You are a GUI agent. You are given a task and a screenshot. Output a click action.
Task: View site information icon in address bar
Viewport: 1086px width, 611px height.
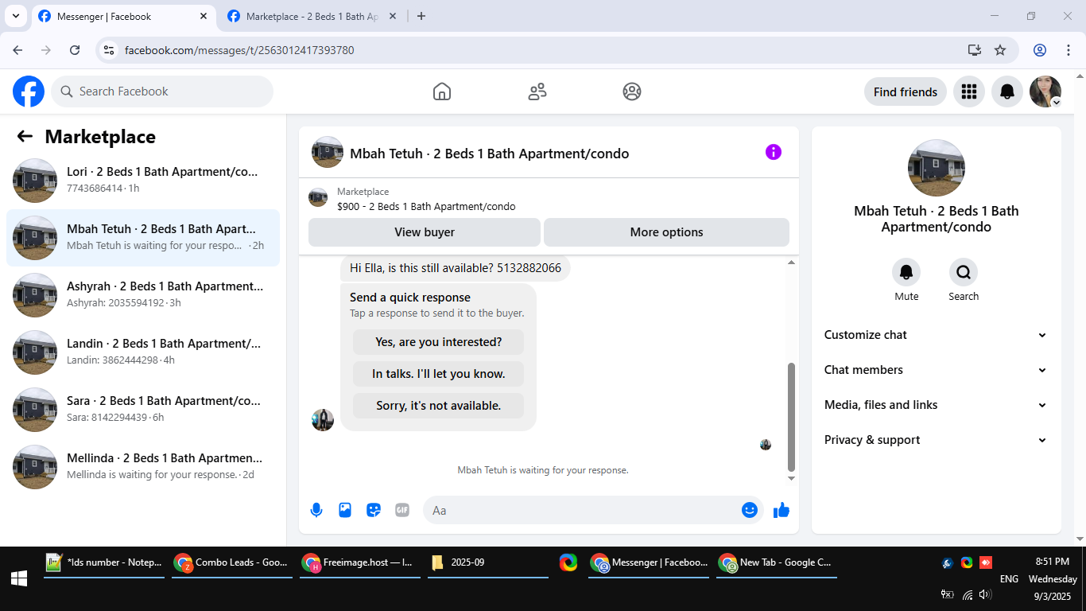coord(110,50)
